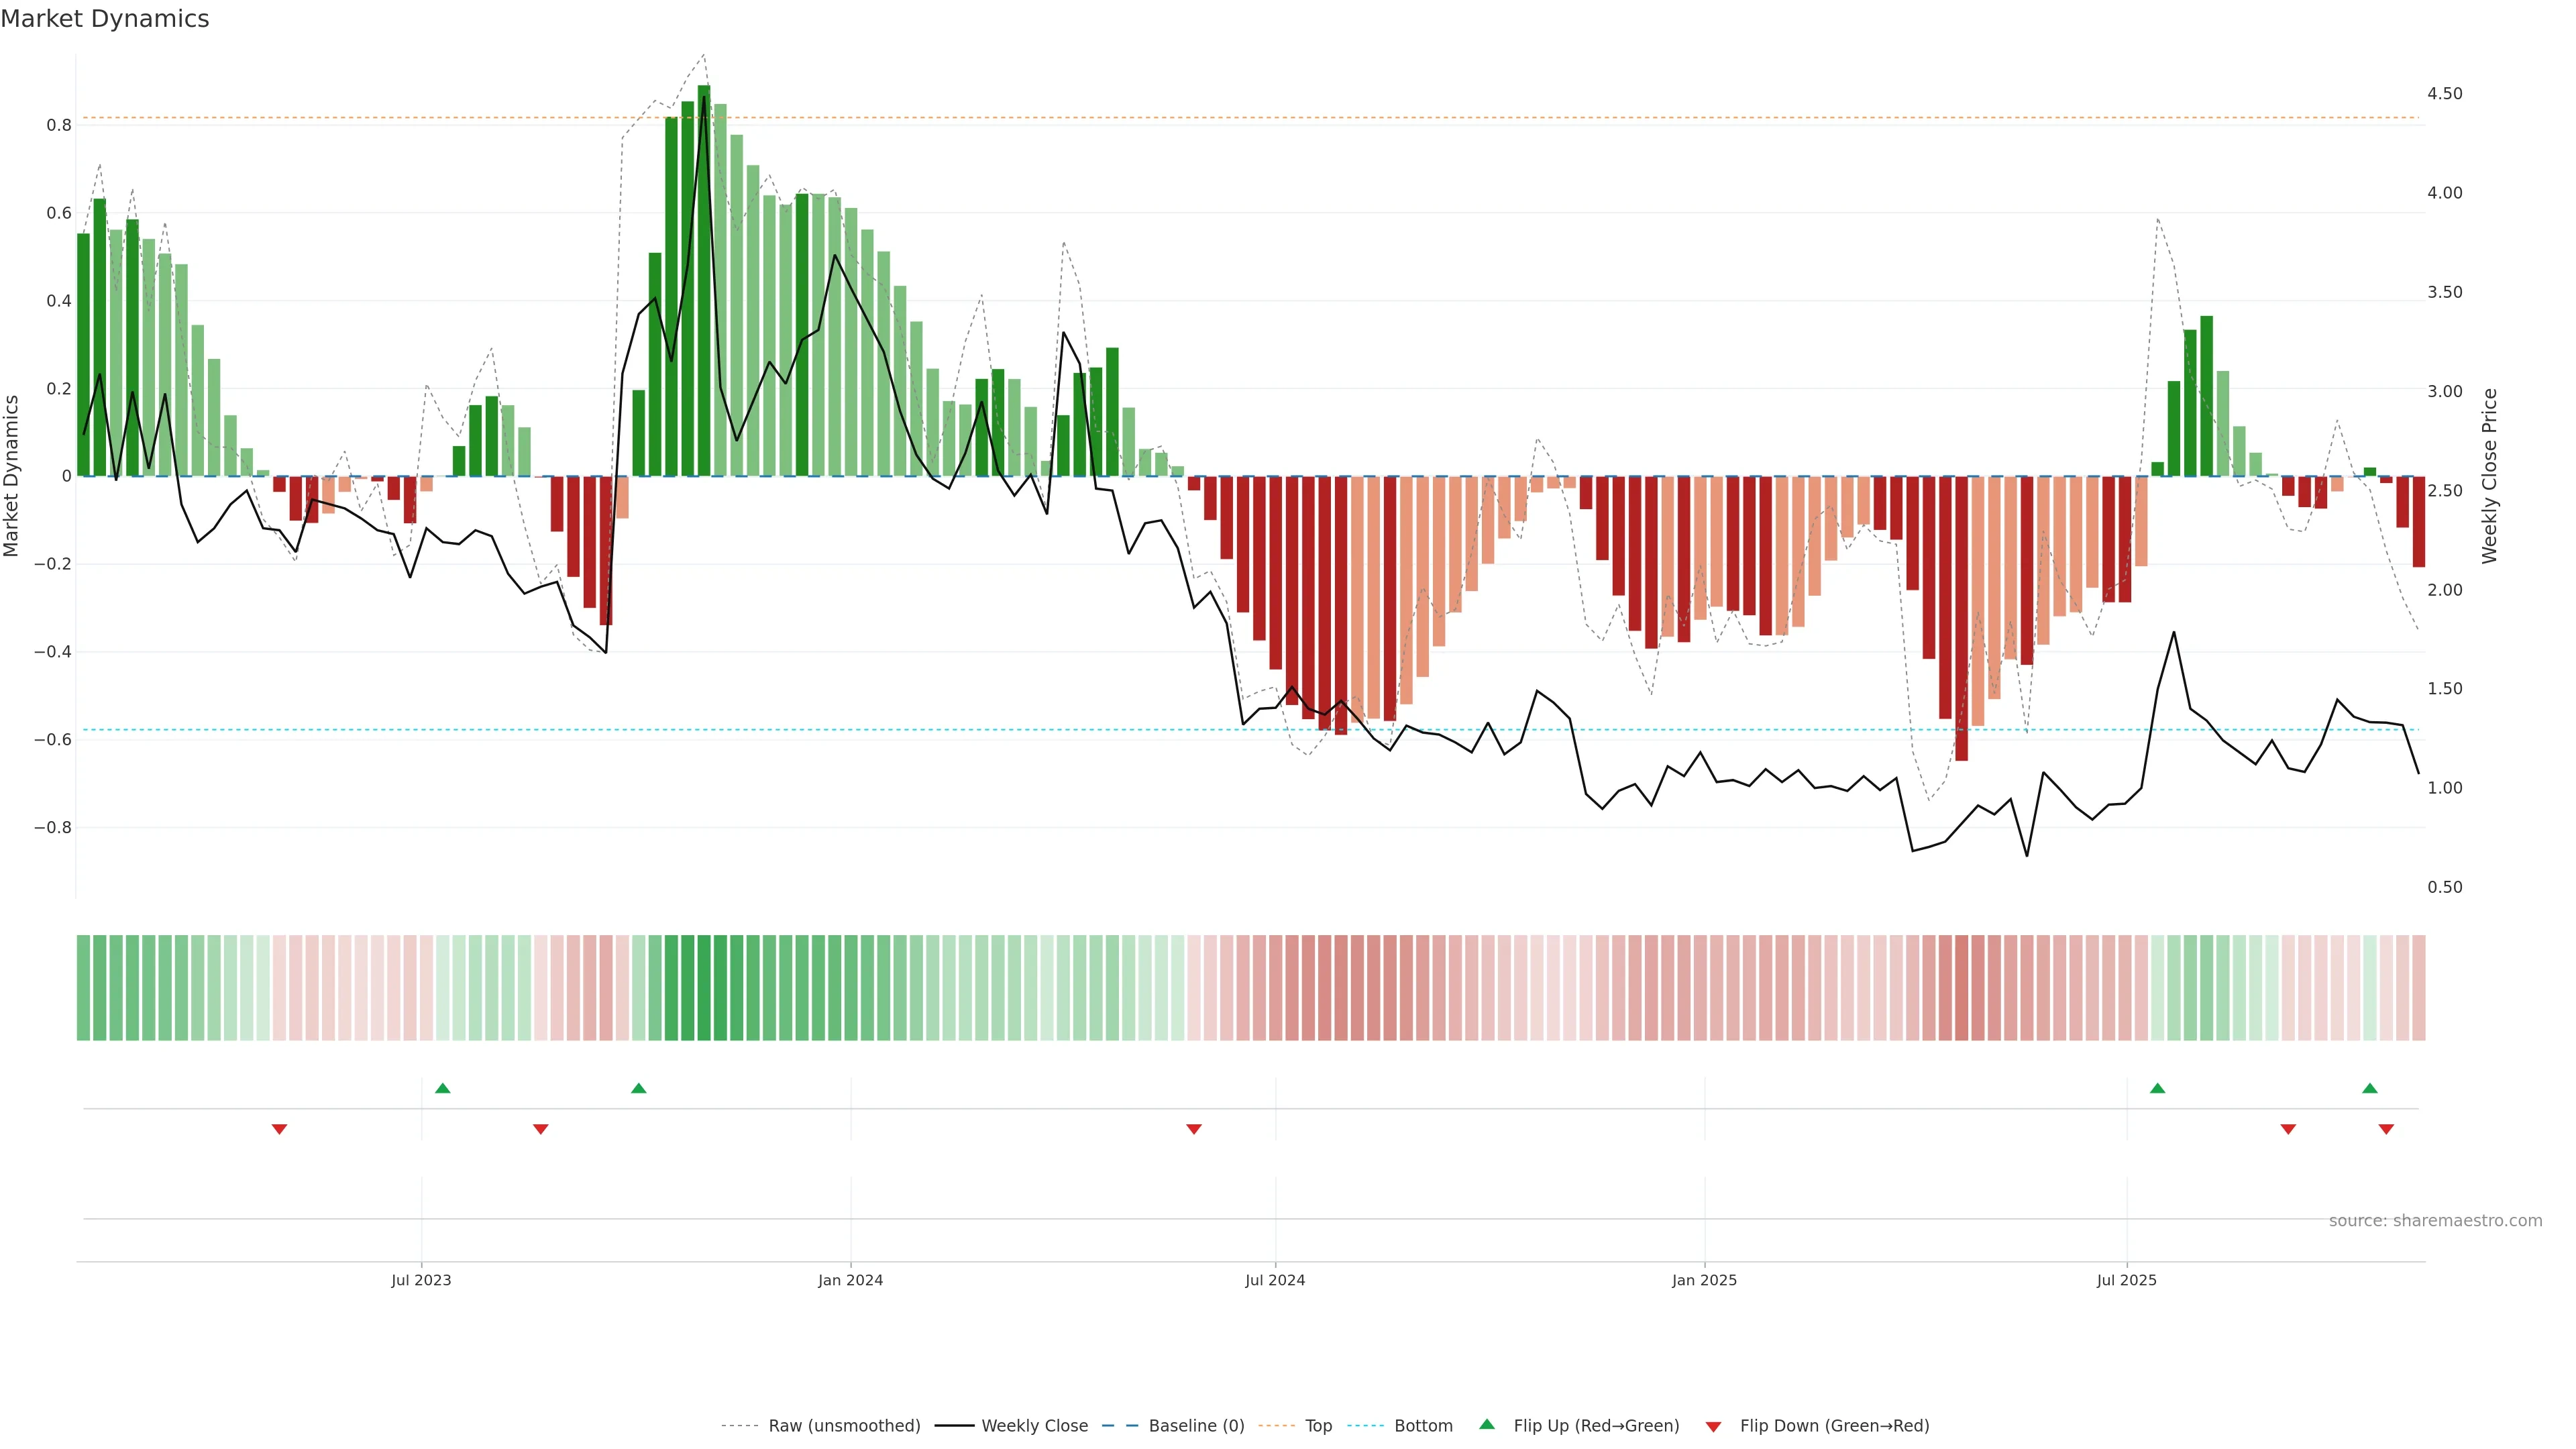
Task: Click the green Flip Up marker just after Jul 2025
Action: tap(2157, 1088)
